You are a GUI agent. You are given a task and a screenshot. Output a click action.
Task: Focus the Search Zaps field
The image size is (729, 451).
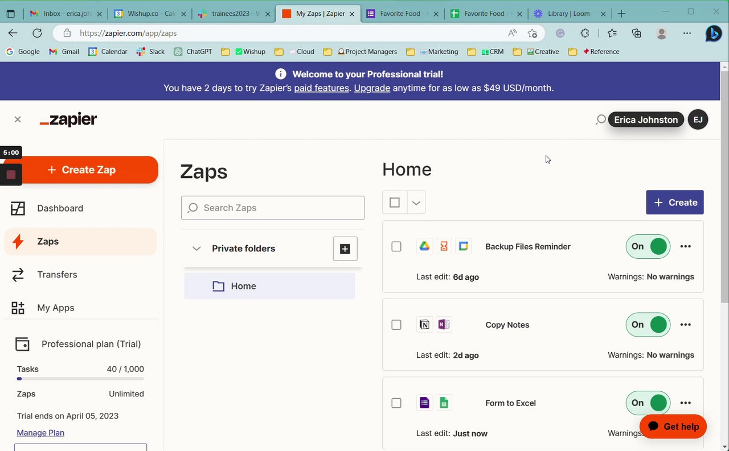pyautogui.click(x=273, y=208)
